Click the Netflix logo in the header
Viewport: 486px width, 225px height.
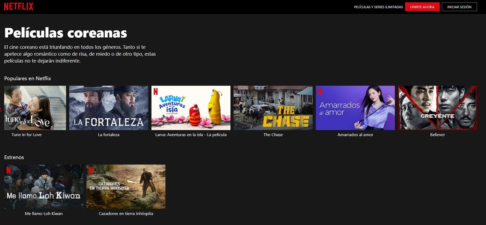click(19, 7)
